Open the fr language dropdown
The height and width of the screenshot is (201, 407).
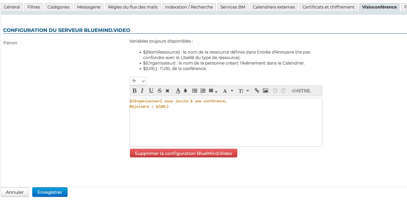coord(138,81)
